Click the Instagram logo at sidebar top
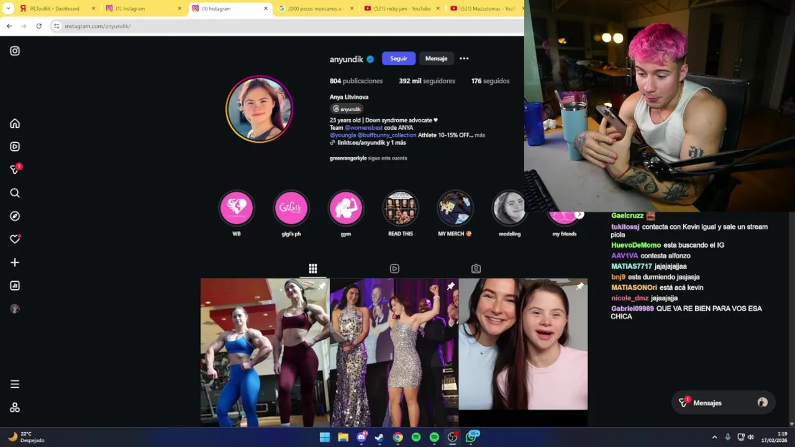 (x=15, y=51)
